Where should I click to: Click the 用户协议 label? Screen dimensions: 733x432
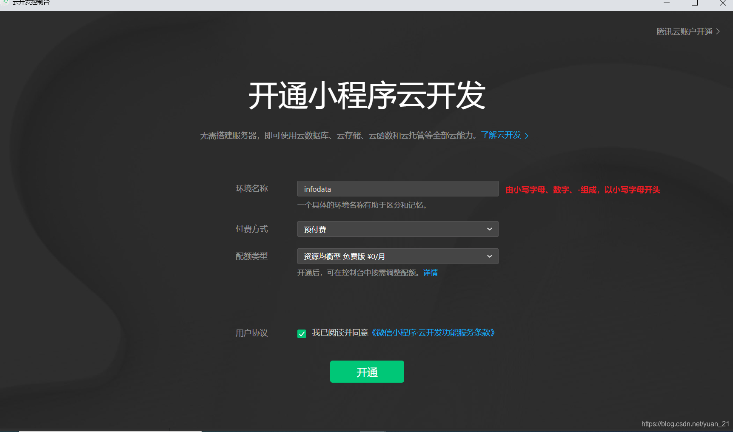[x=252, y=333]
